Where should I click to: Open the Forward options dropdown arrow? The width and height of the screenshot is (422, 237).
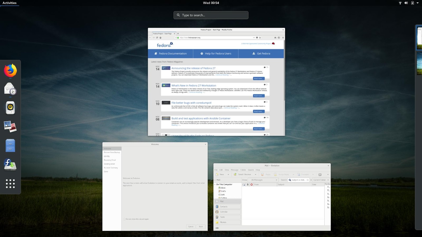pyautogui.click(x=313, y=174)
